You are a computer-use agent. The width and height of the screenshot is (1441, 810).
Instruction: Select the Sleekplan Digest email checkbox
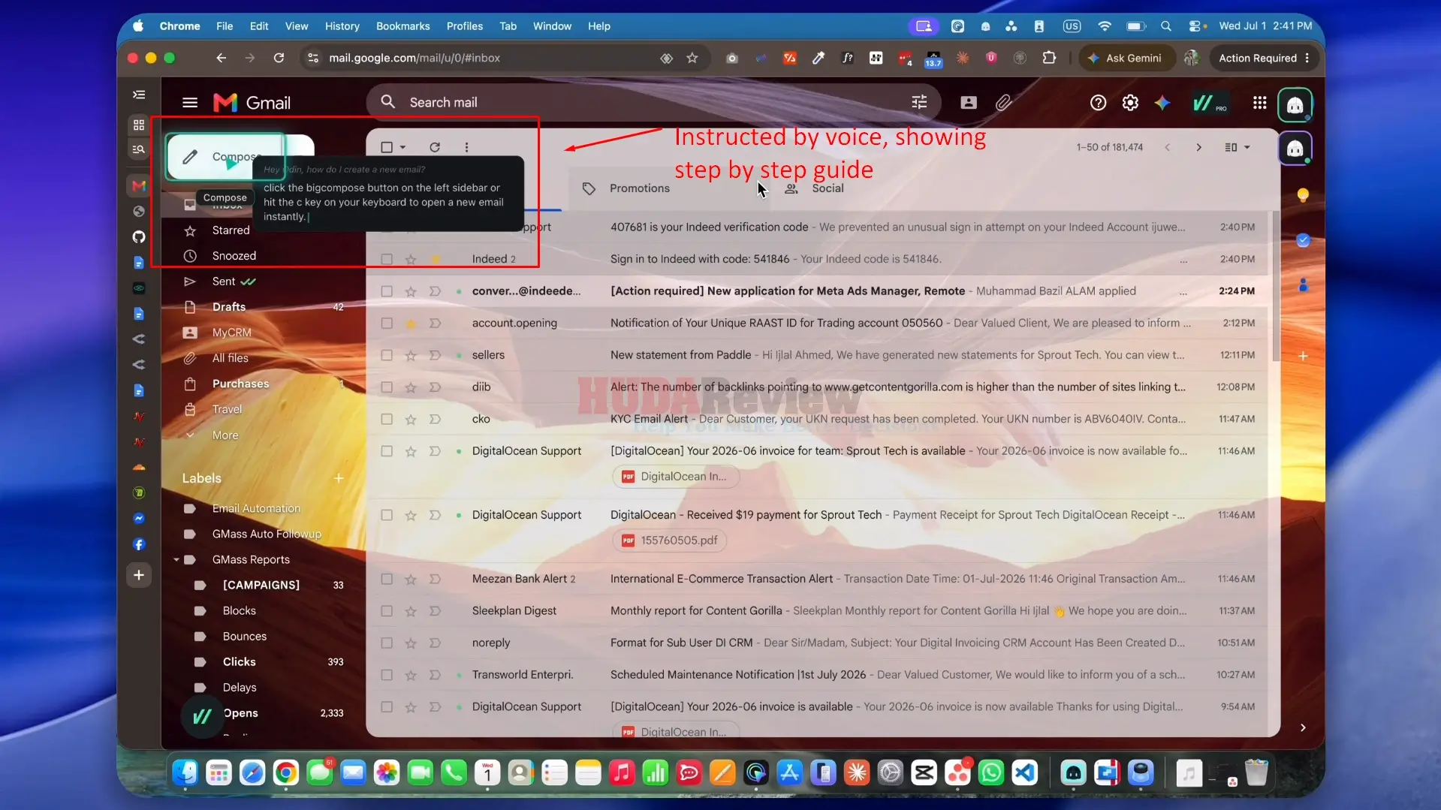tap(387, 611)
